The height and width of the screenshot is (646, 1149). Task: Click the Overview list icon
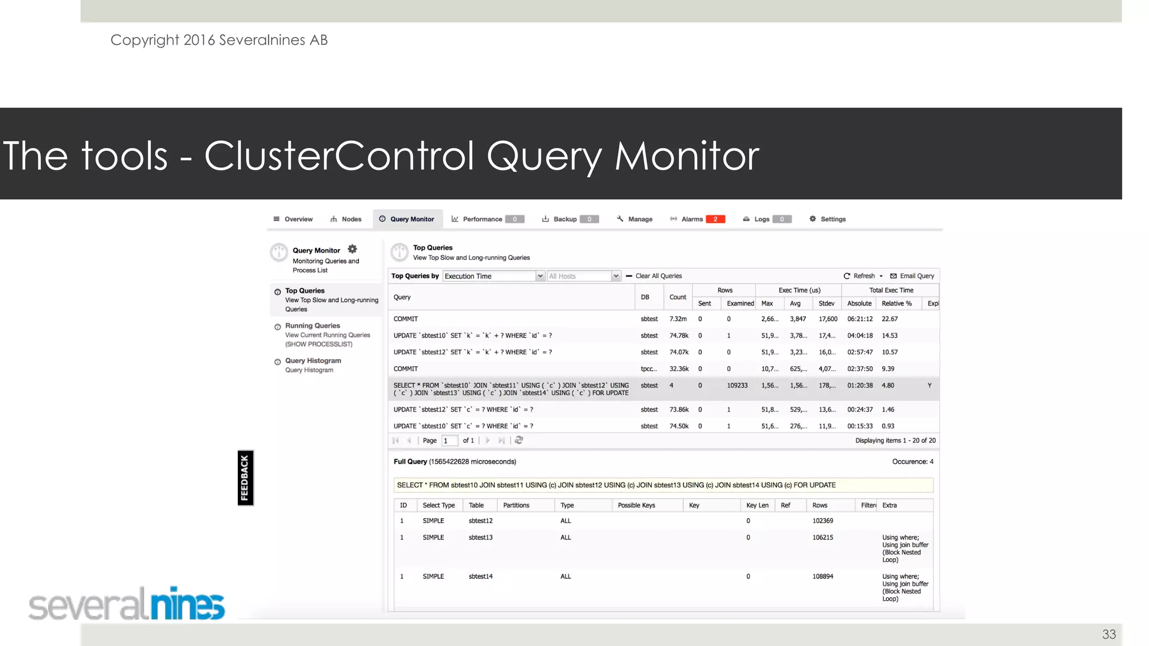pos(276,219)
